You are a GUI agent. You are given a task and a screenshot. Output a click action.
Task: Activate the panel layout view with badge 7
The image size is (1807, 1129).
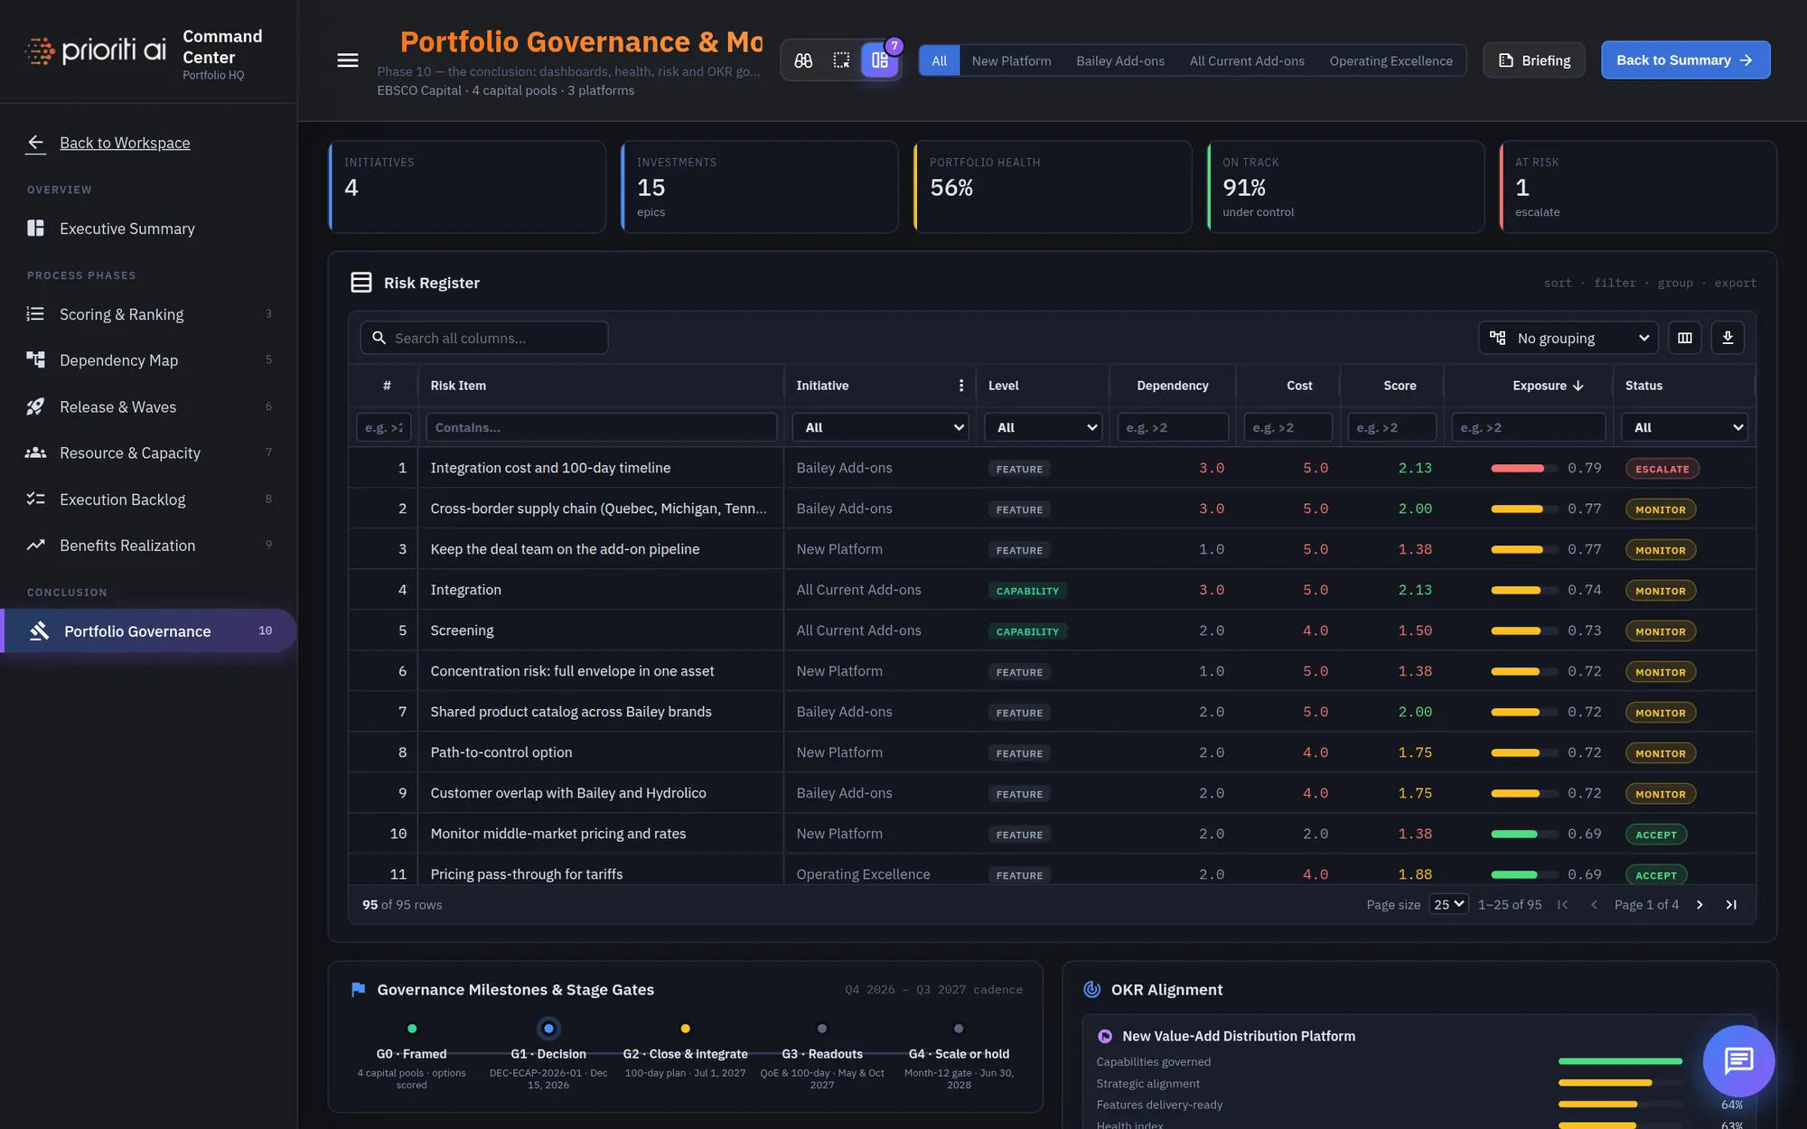point(880,61)
